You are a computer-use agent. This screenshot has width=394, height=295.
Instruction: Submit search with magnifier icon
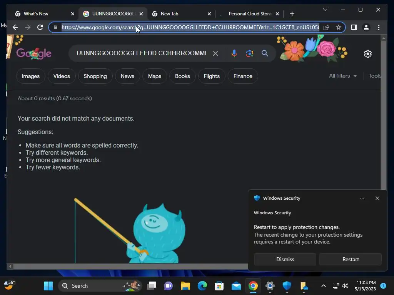pyautogui.click(x=265, y=53)
